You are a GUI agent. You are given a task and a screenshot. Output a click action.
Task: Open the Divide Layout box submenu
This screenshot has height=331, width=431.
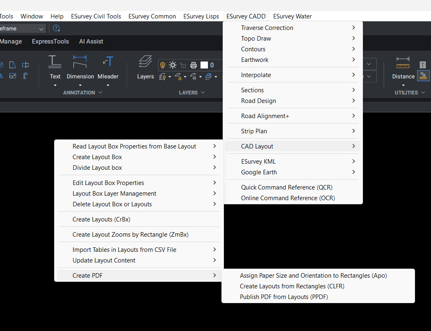(139, 168)
